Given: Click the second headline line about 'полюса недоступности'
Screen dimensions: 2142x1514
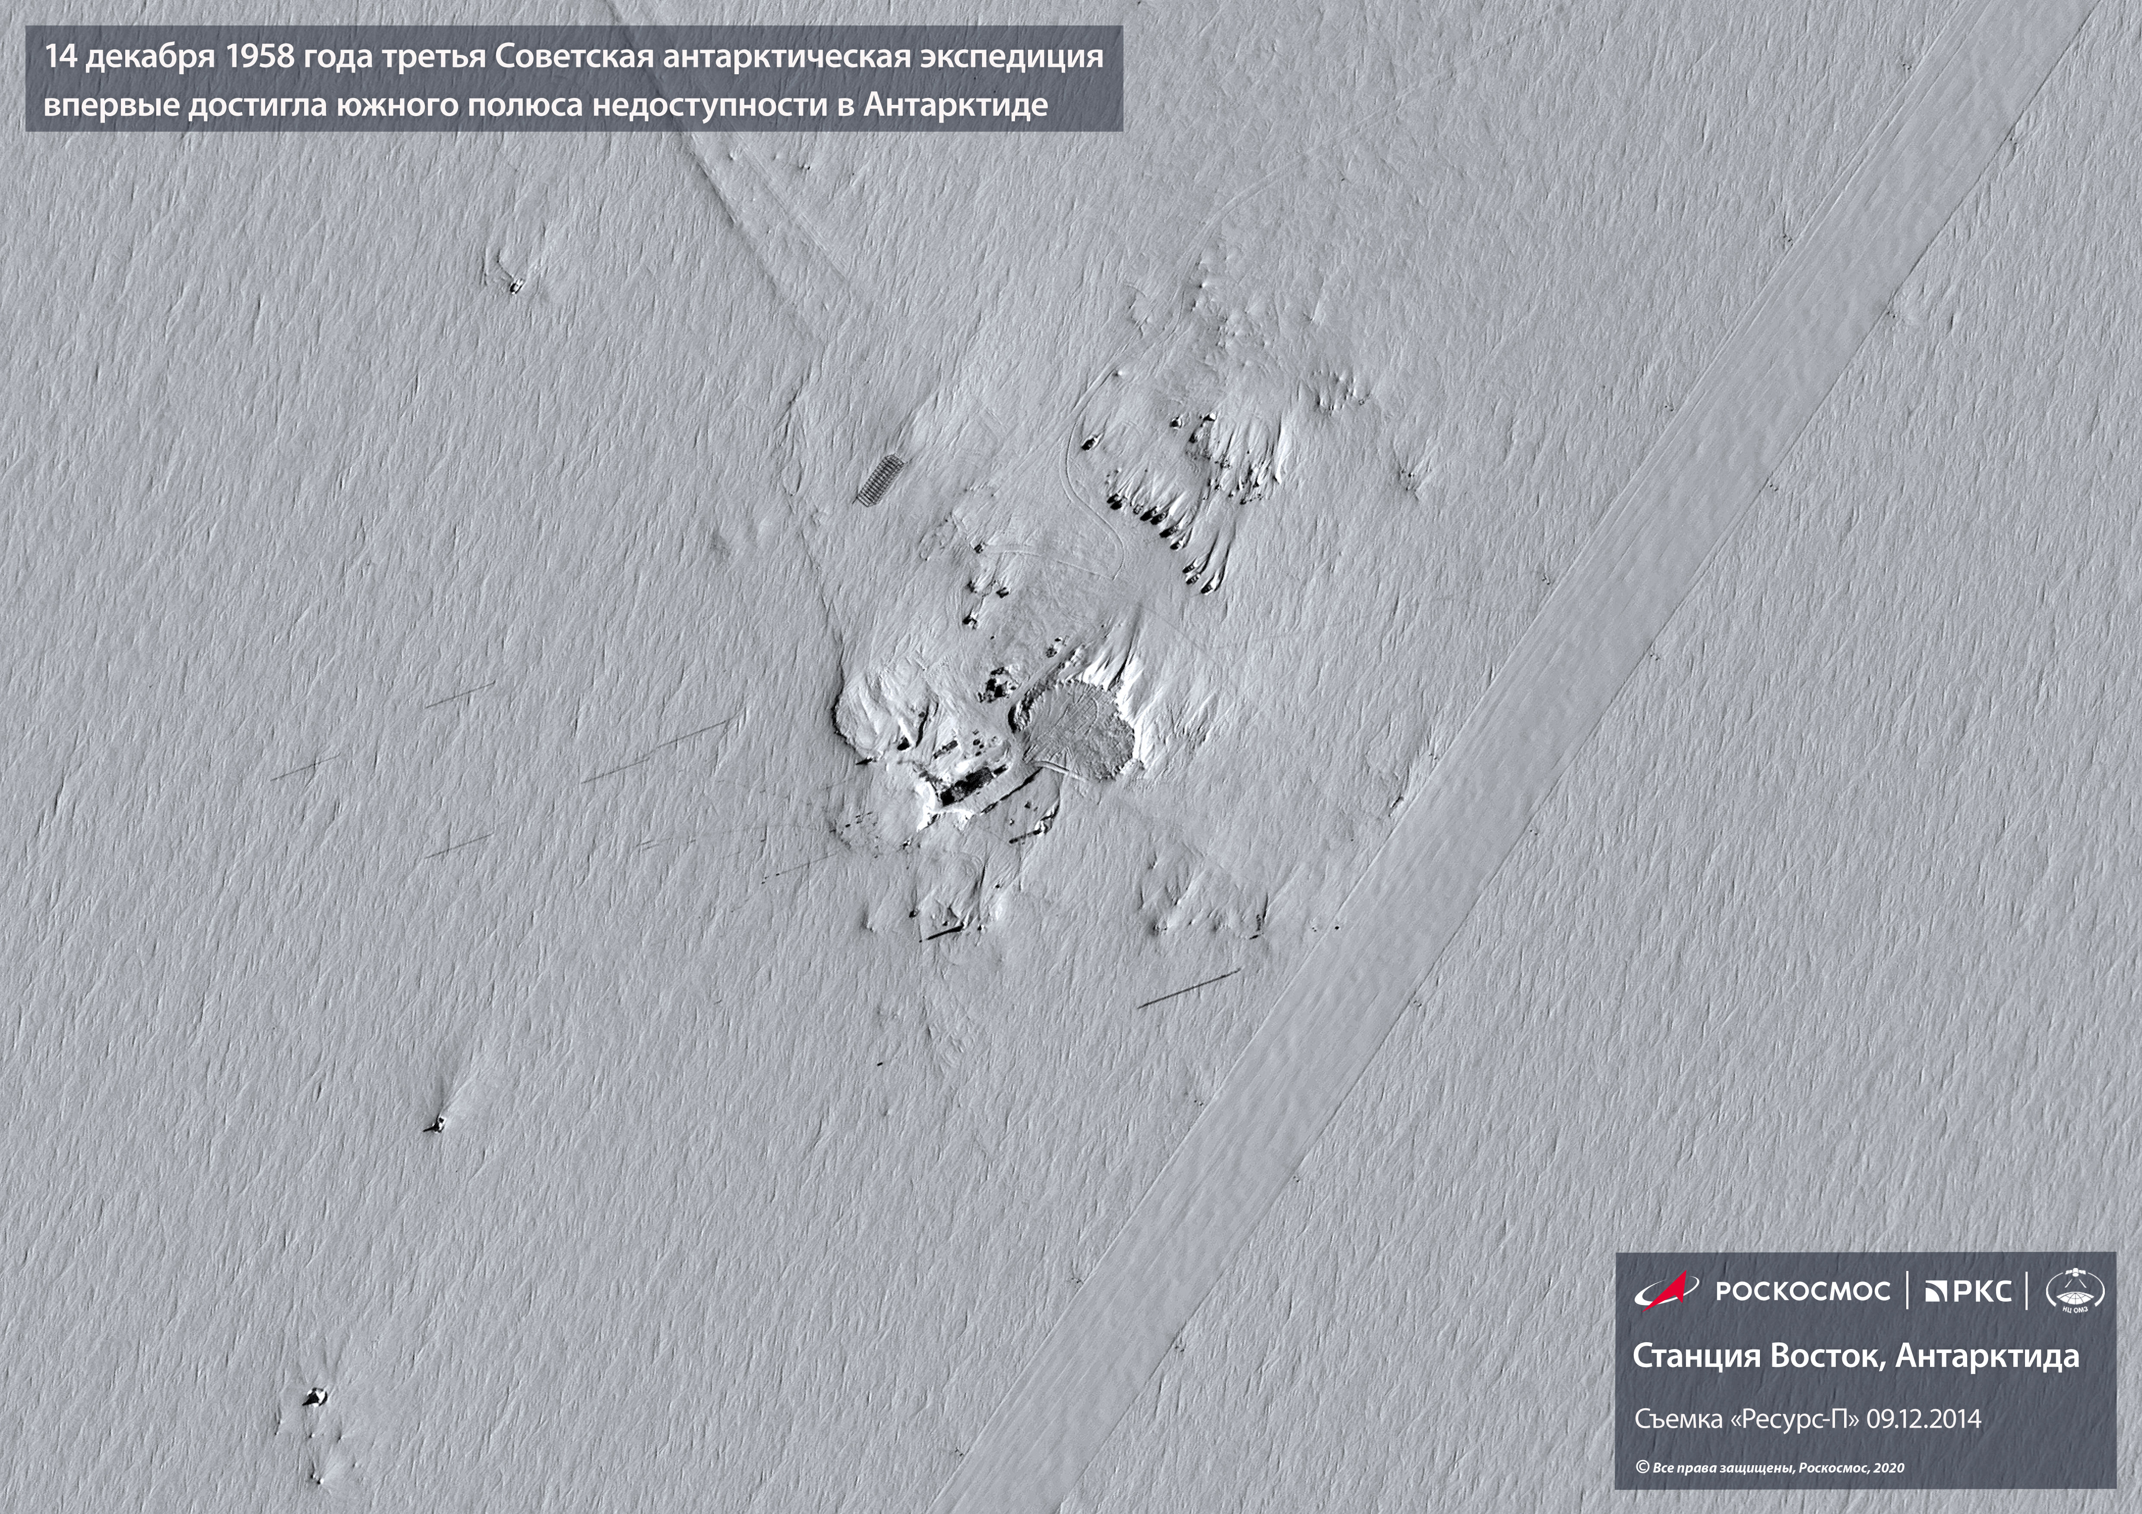Looking at the screenshot, I should coord(546,104).
